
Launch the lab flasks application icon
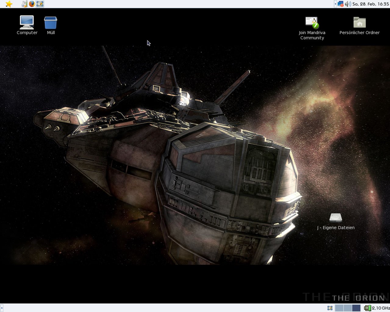click(24, 4)
